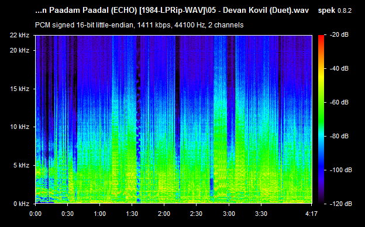Image resolution: width=365 pixels, height=227 pixels.
Task: Click the 2:30 time axis label
Action: coord(196,214)
